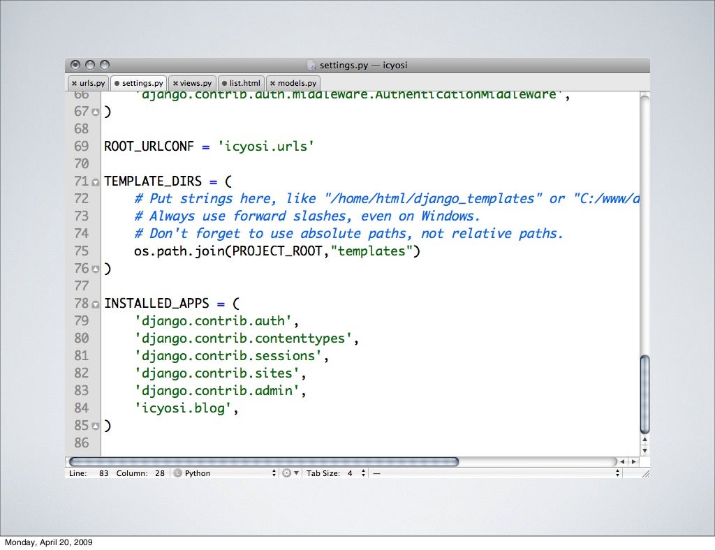Toggle fold marker at line 85
The width and height of the screenshot is (715, 550).
pyautogui.click(x=96, y=426)
